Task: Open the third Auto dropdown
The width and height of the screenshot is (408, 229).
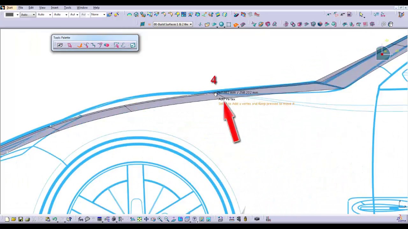Action: coord(61,15)
